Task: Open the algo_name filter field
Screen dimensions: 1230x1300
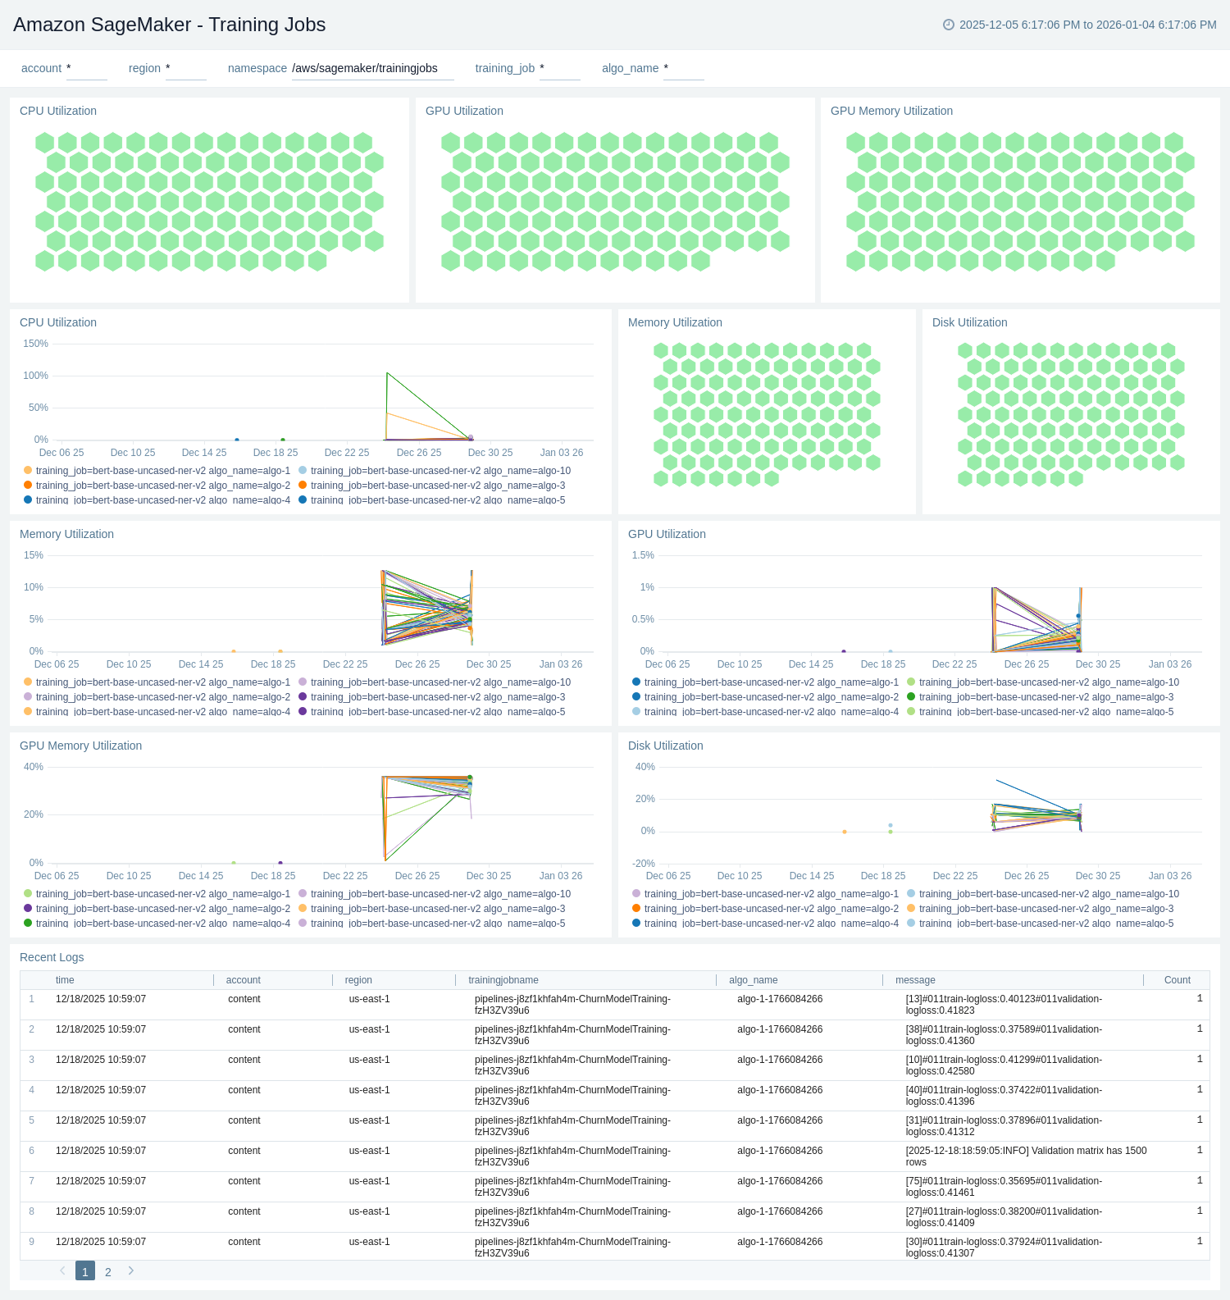Action: pos(683,69)
